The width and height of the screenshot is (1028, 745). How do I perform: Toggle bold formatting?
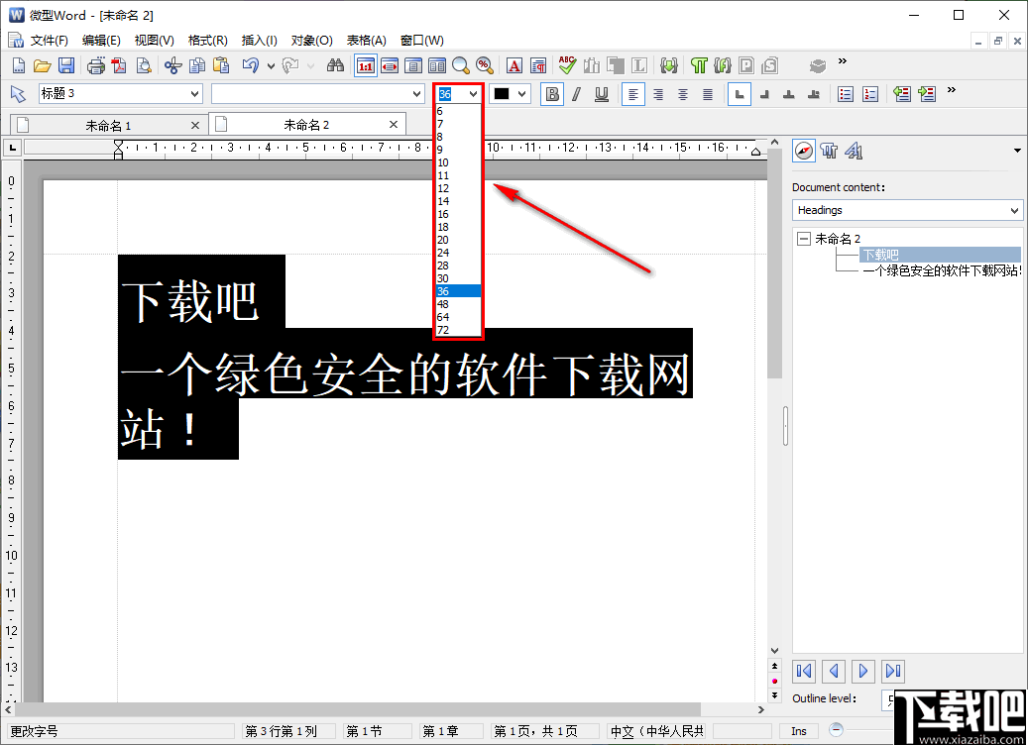(552, 93)
